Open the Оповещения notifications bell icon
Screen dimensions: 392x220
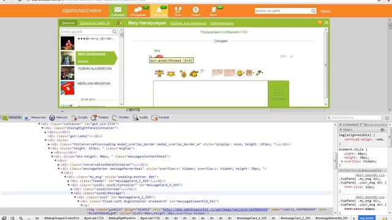tap(159, 11)
